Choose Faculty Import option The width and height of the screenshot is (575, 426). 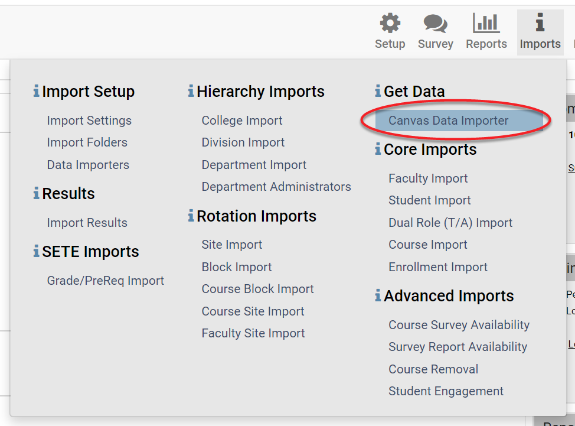pyautogui.click(x=428, y=178)
